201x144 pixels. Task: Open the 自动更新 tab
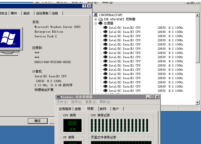tap(42, 13)
